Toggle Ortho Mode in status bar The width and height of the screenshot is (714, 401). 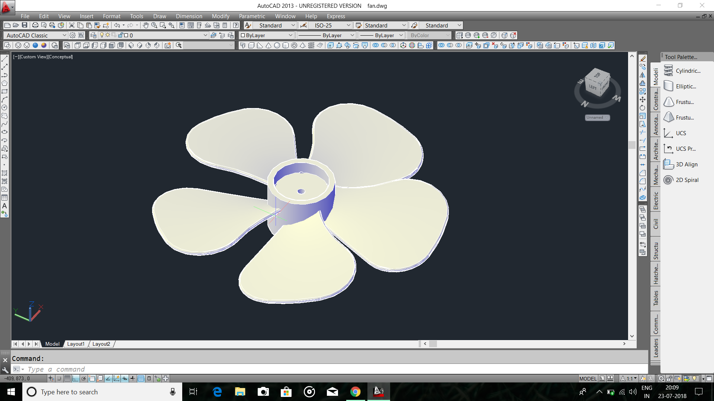point(75,378)
